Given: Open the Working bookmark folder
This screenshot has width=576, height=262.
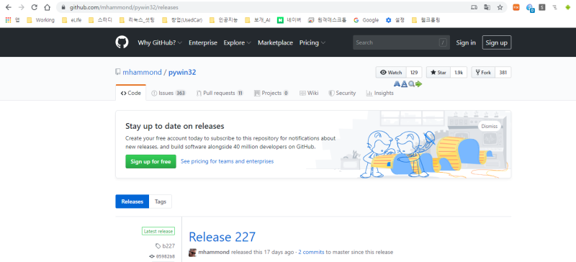Looking at the screenshot, I should [40, 20].
